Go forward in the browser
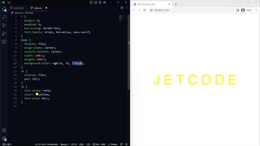260x146 pixels. pos(139,10)
